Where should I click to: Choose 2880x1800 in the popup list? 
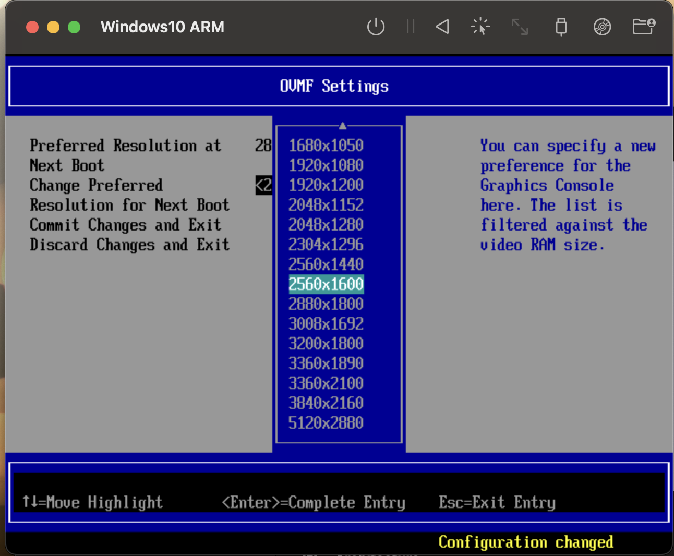click(x=326, y=304)
